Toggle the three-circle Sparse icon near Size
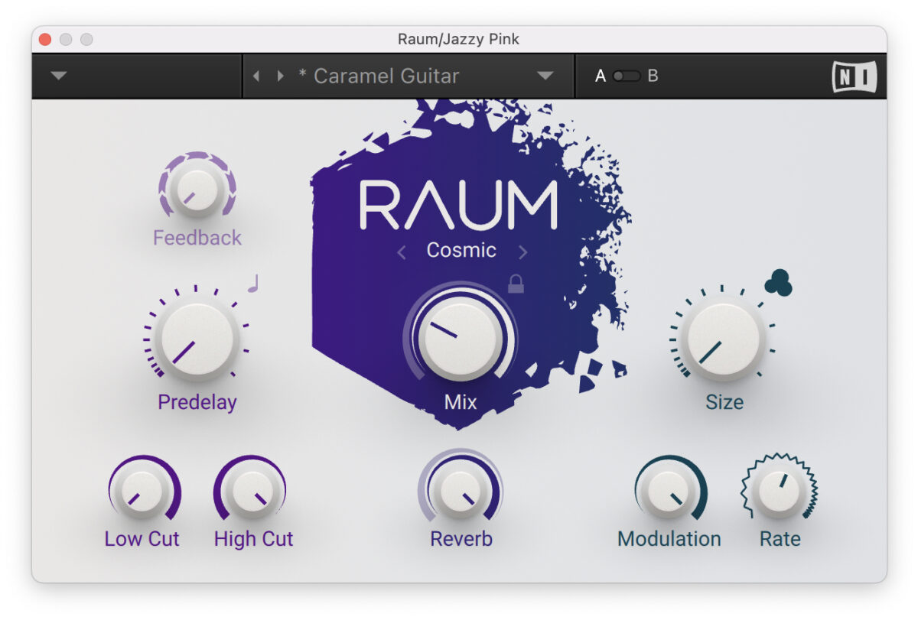 click(778, 283)
